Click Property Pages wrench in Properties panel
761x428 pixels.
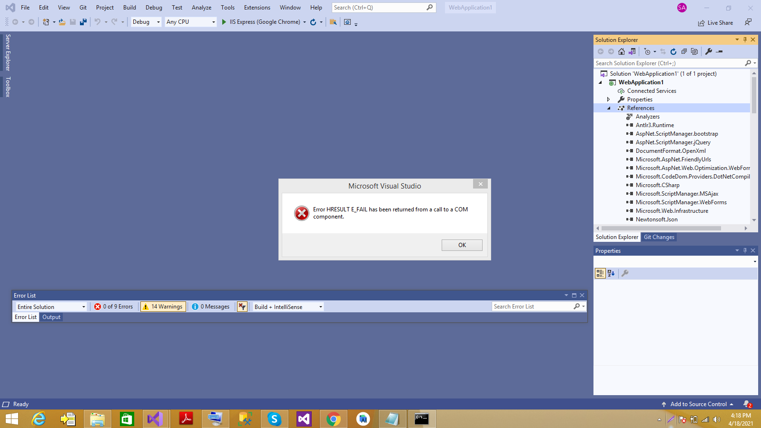pyautogui.click(x=625, y=273)
